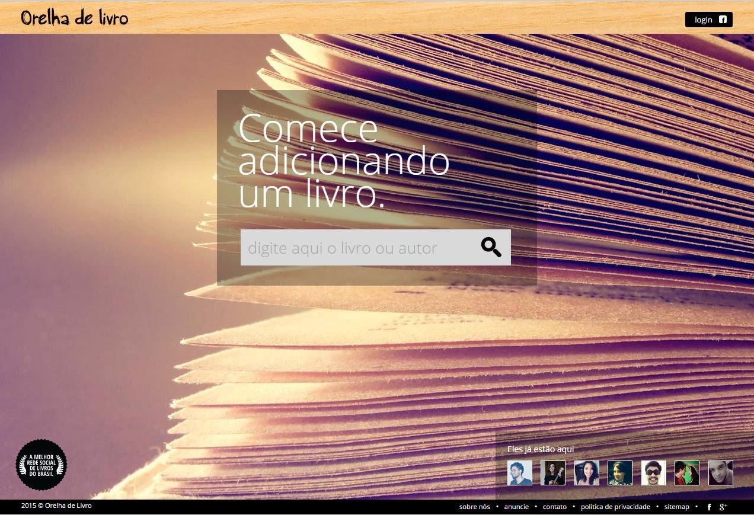
Task: Focus the book or author search field
Action: point(356,248)
